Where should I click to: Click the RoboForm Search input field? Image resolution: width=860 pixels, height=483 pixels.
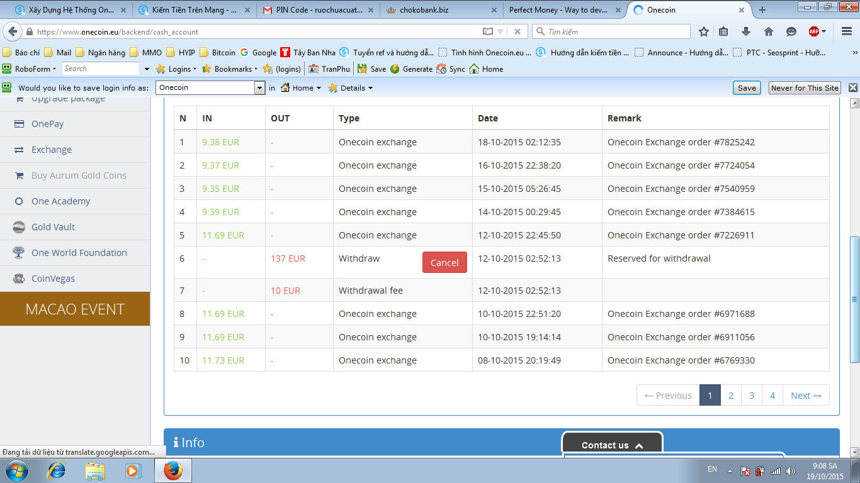[x=99, y=69]
